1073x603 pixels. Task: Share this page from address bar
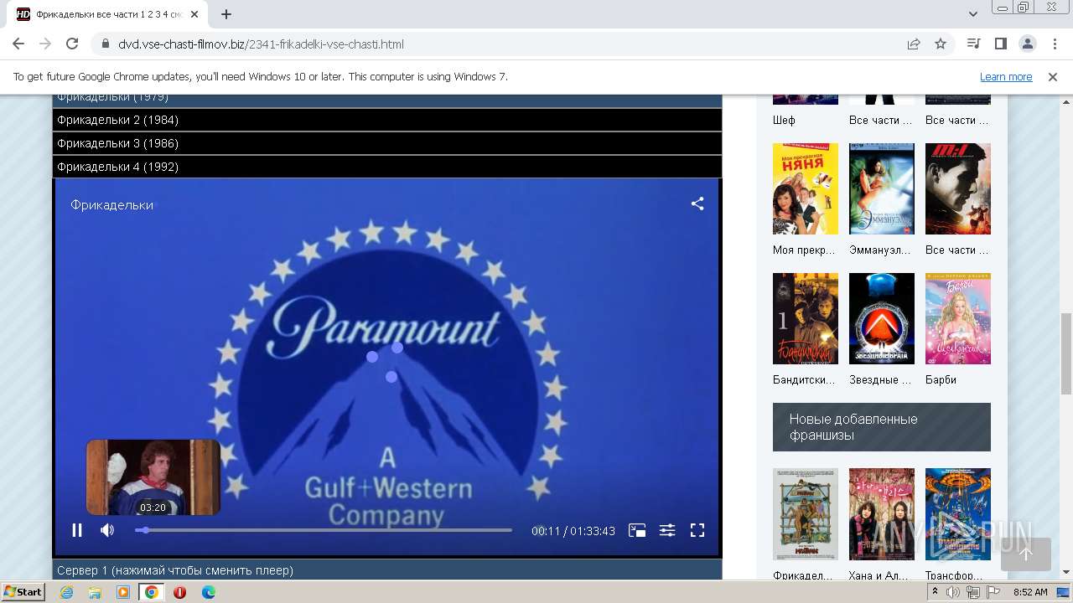click(x=914, y=44)
